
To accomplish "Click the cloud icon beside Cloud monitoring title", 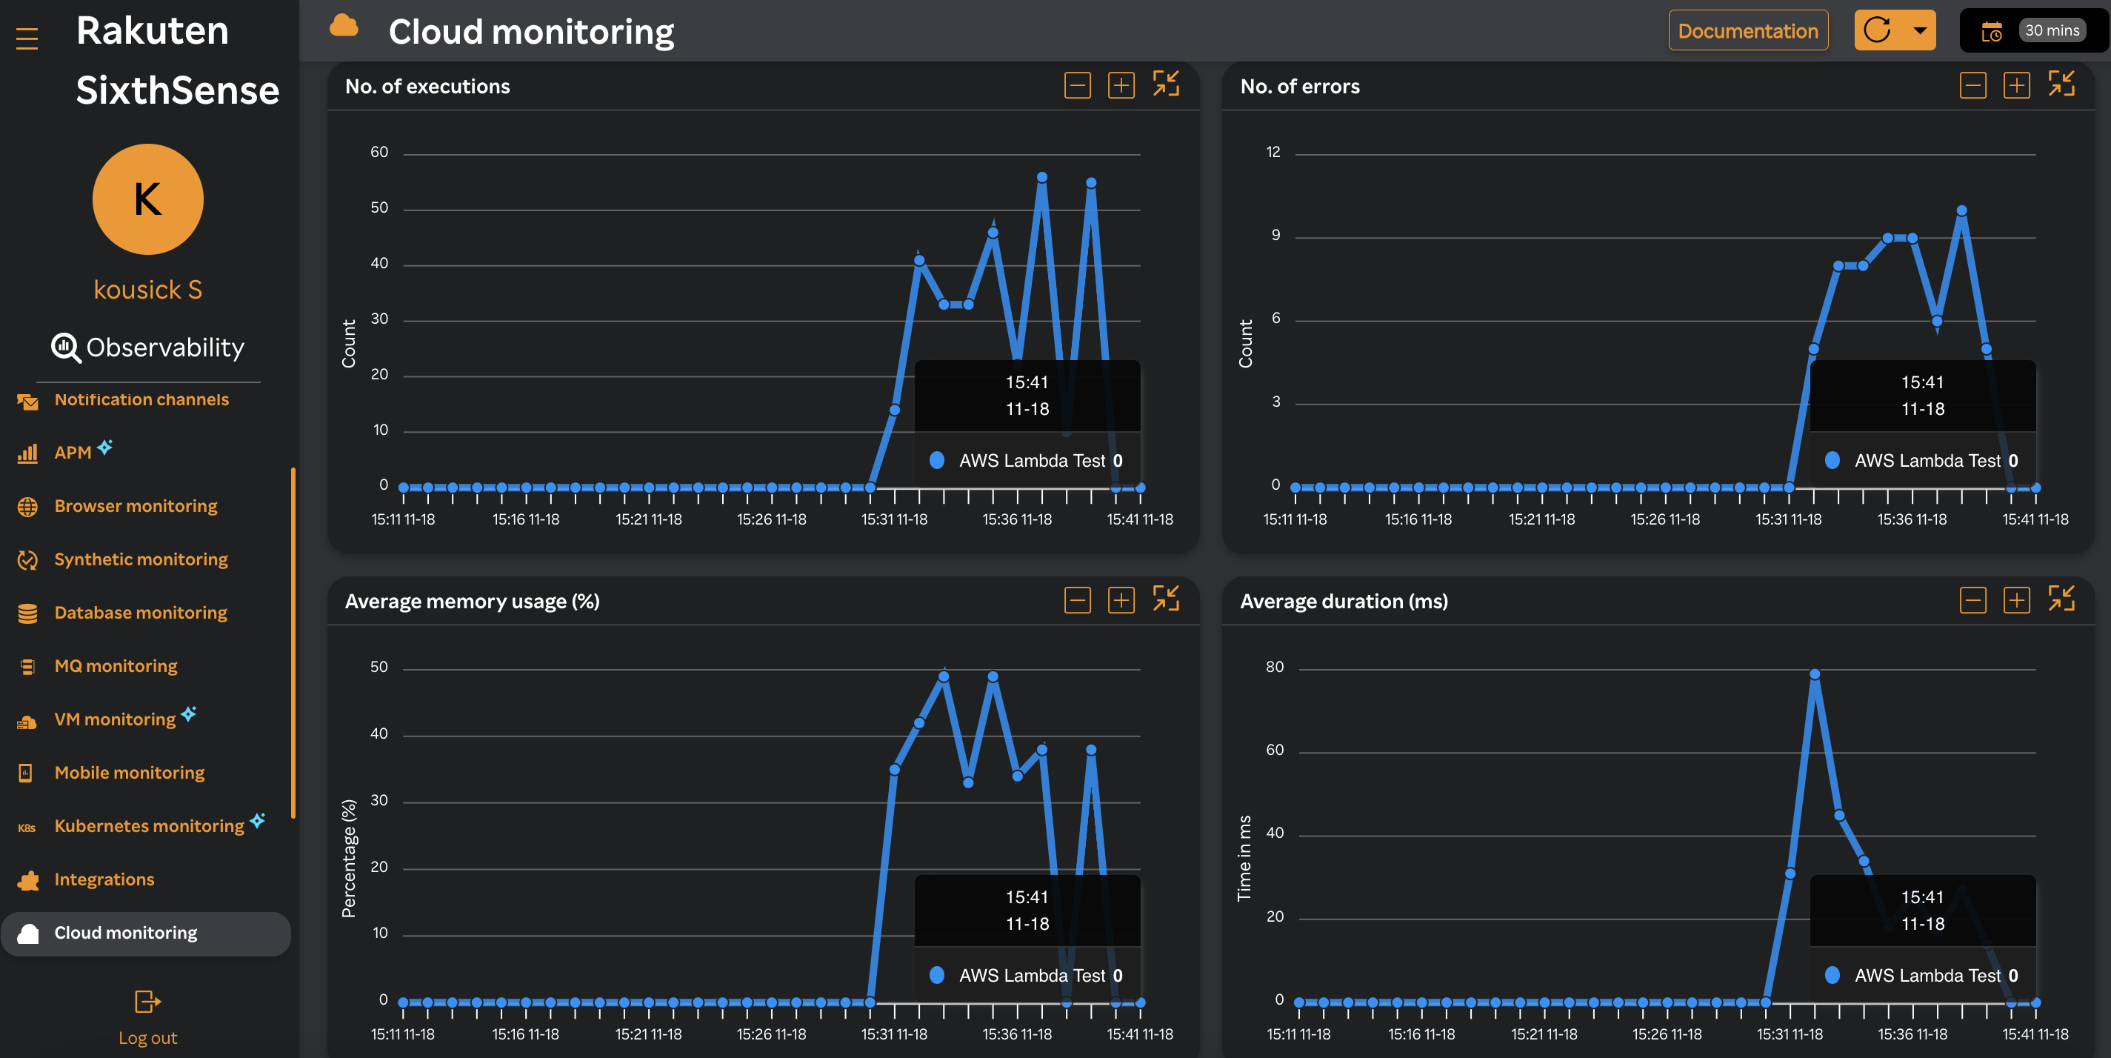I will tap(344, 26).
